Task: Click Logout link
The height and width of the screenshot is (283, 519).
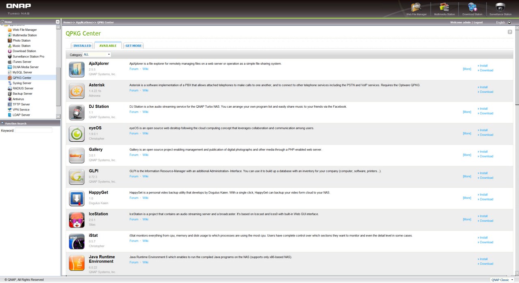Action: point(478,22)
